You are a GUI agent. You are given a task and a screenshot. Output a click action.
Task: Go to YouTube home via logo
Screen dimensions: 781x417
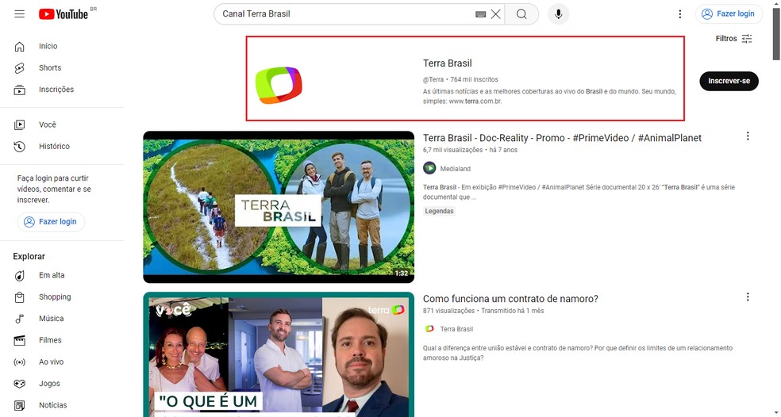tap(63, 14)
